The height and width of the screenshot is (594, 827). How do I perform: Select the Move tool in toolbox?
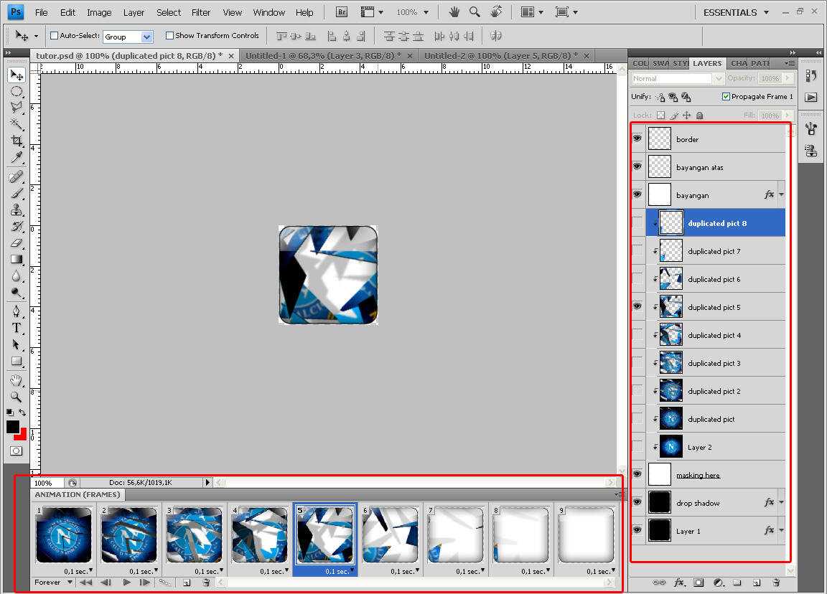coord(17,75)
